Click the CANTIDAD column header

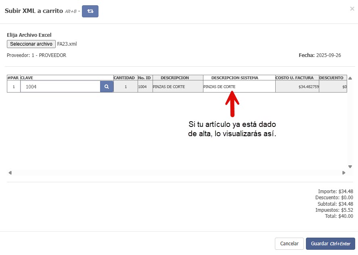point(125,78)
